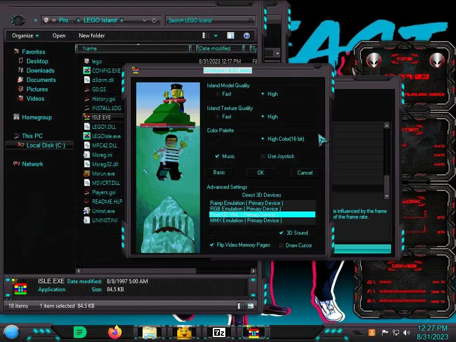Confirm settings with the OK button

(x=261, y=172)
